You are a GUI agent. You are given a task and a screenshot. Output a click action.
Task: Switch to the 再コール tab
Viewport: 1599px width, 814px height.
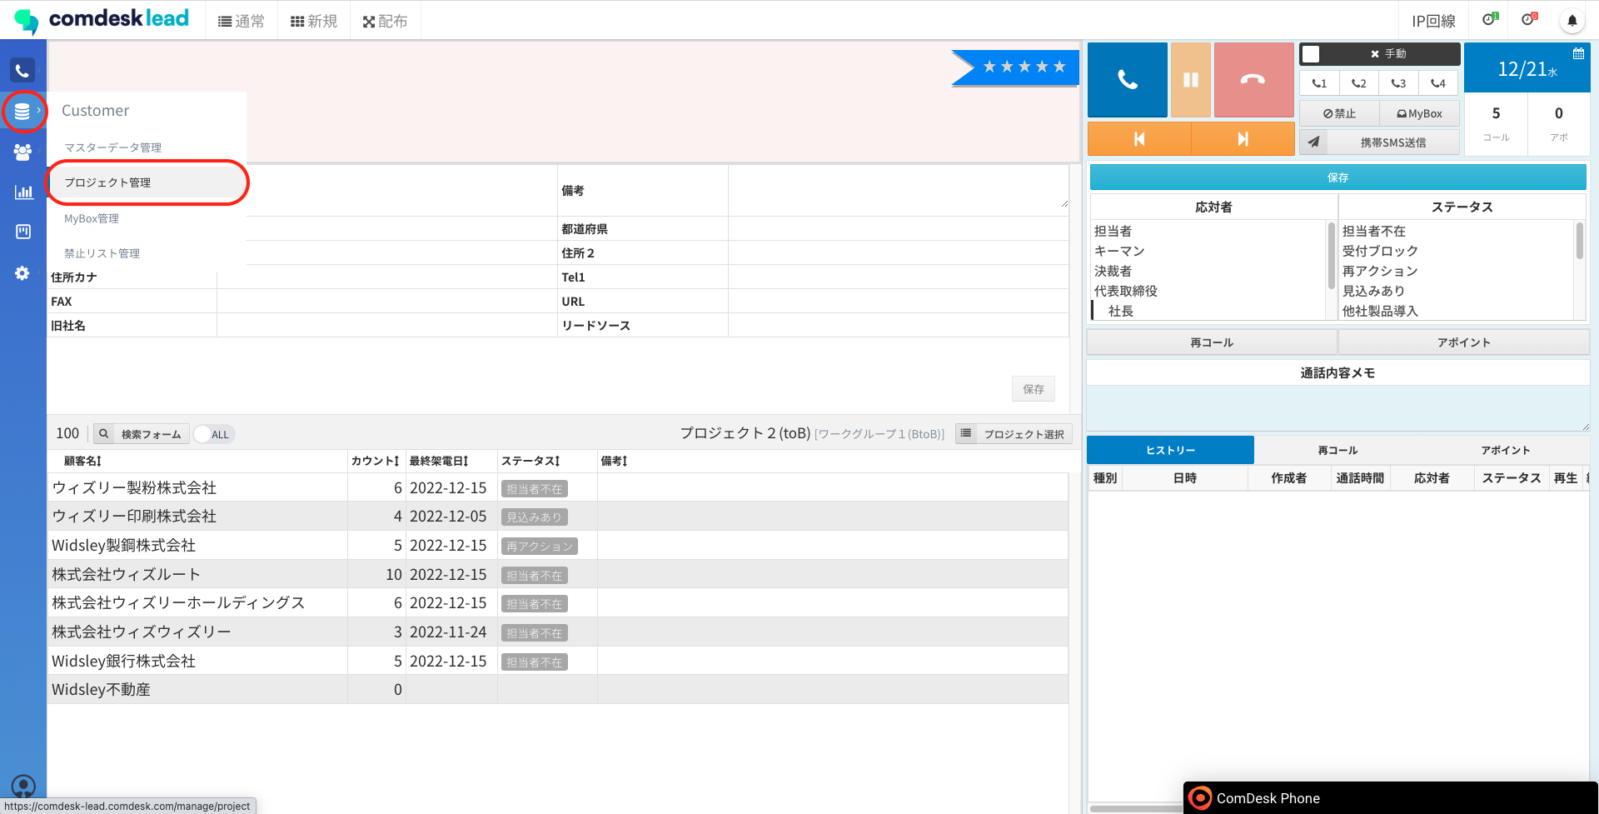click(x=1337, y=450)
